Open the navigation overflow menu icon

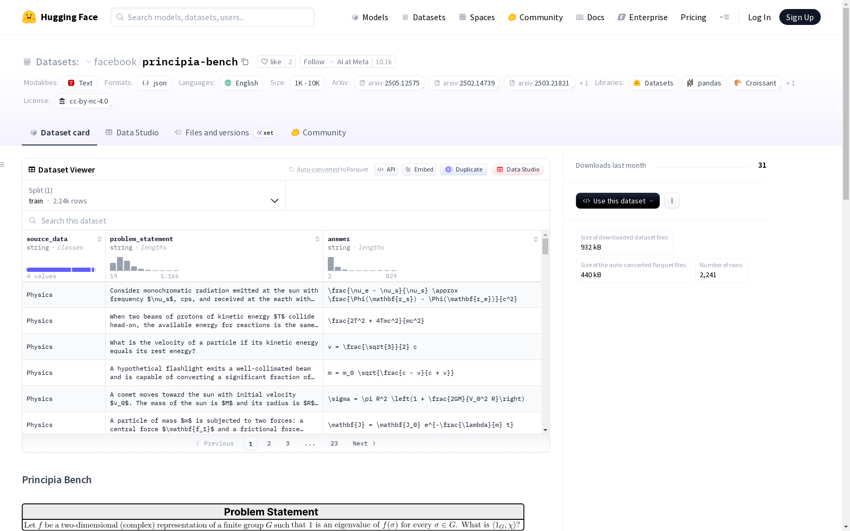[724, 17]
